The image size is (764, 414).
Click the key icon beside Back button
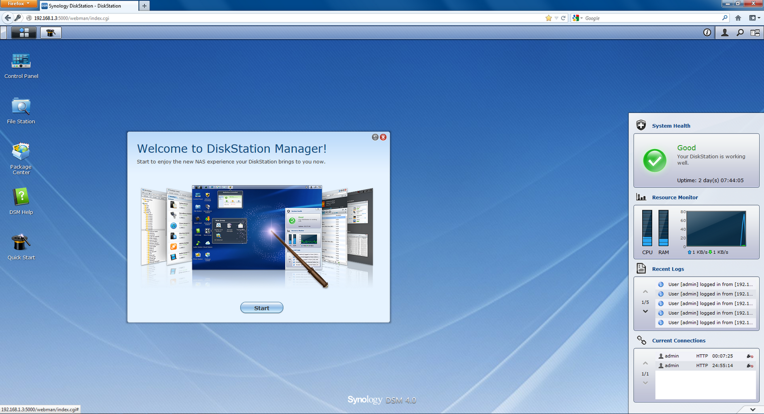18,18
